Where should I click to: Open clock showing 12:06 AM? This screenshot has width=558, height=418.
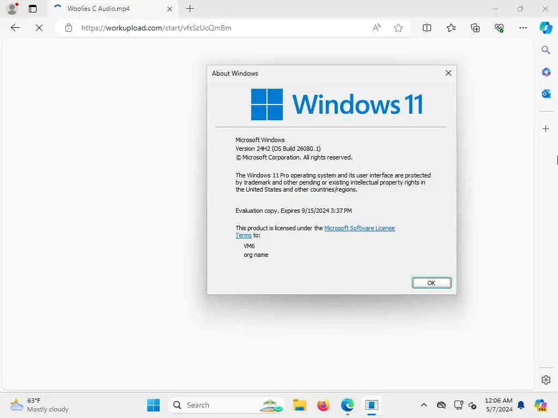click(x=499, y=405)
